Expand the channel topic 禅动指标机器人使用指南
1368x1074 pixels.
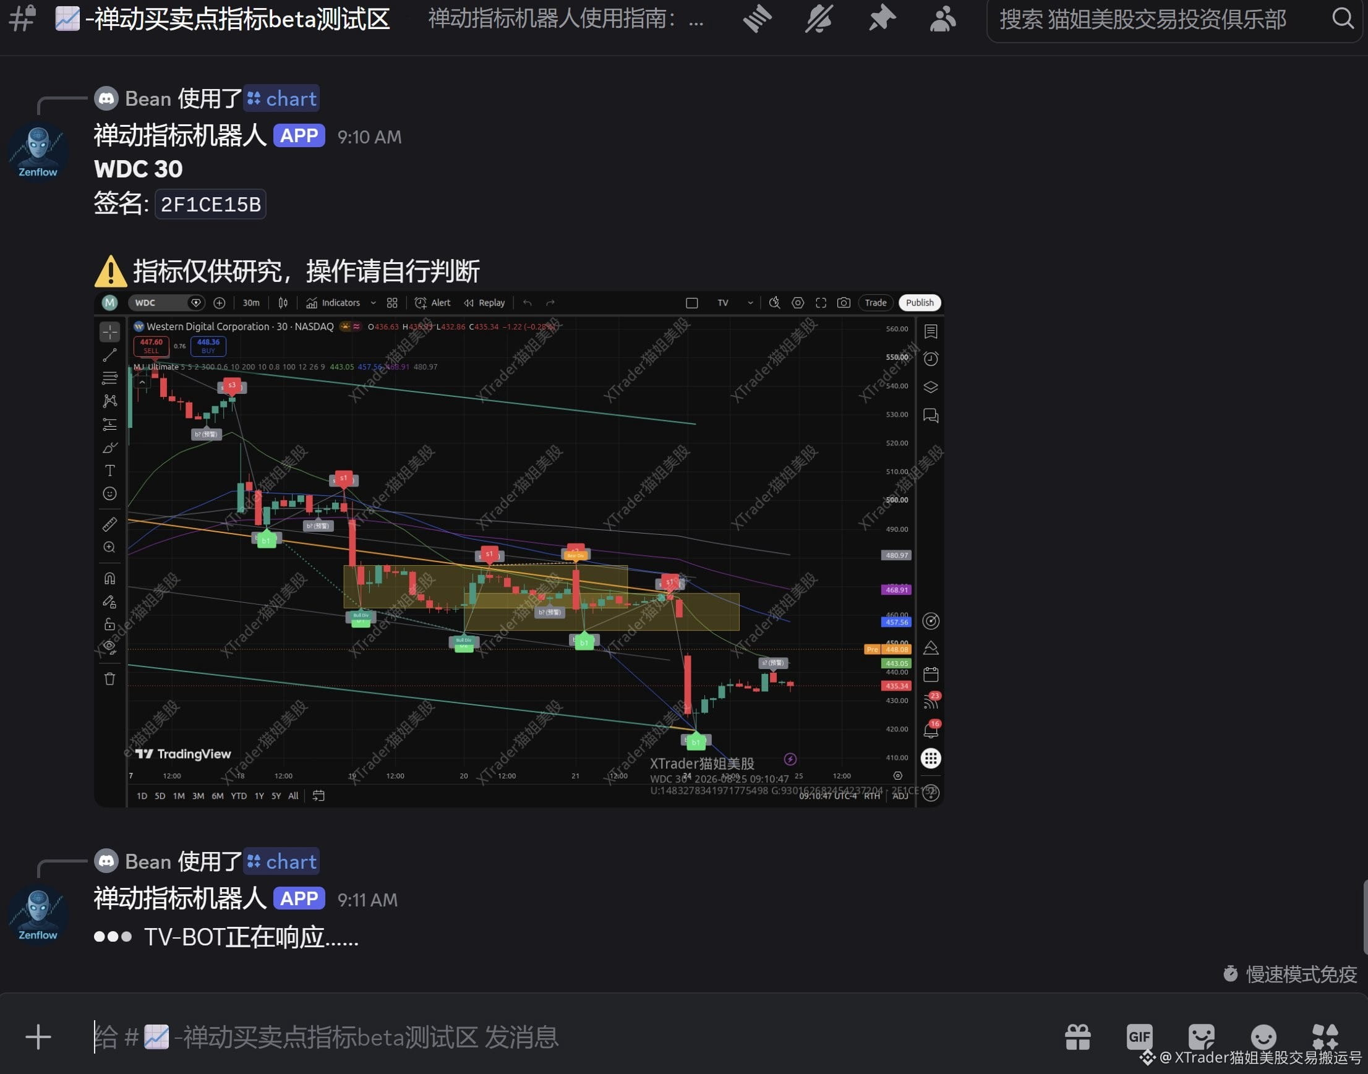pyautogui.click(x=565, y=20)
